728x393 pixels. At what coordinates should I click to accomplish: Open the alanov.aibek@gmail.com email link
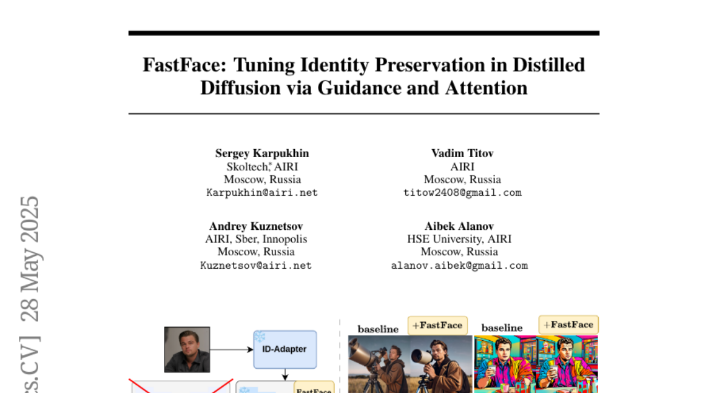point(459,265)
